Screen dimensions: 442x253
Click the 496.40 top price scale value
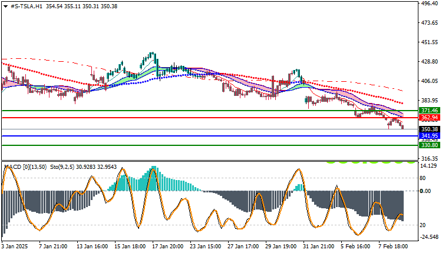click(x=430, y=3)
